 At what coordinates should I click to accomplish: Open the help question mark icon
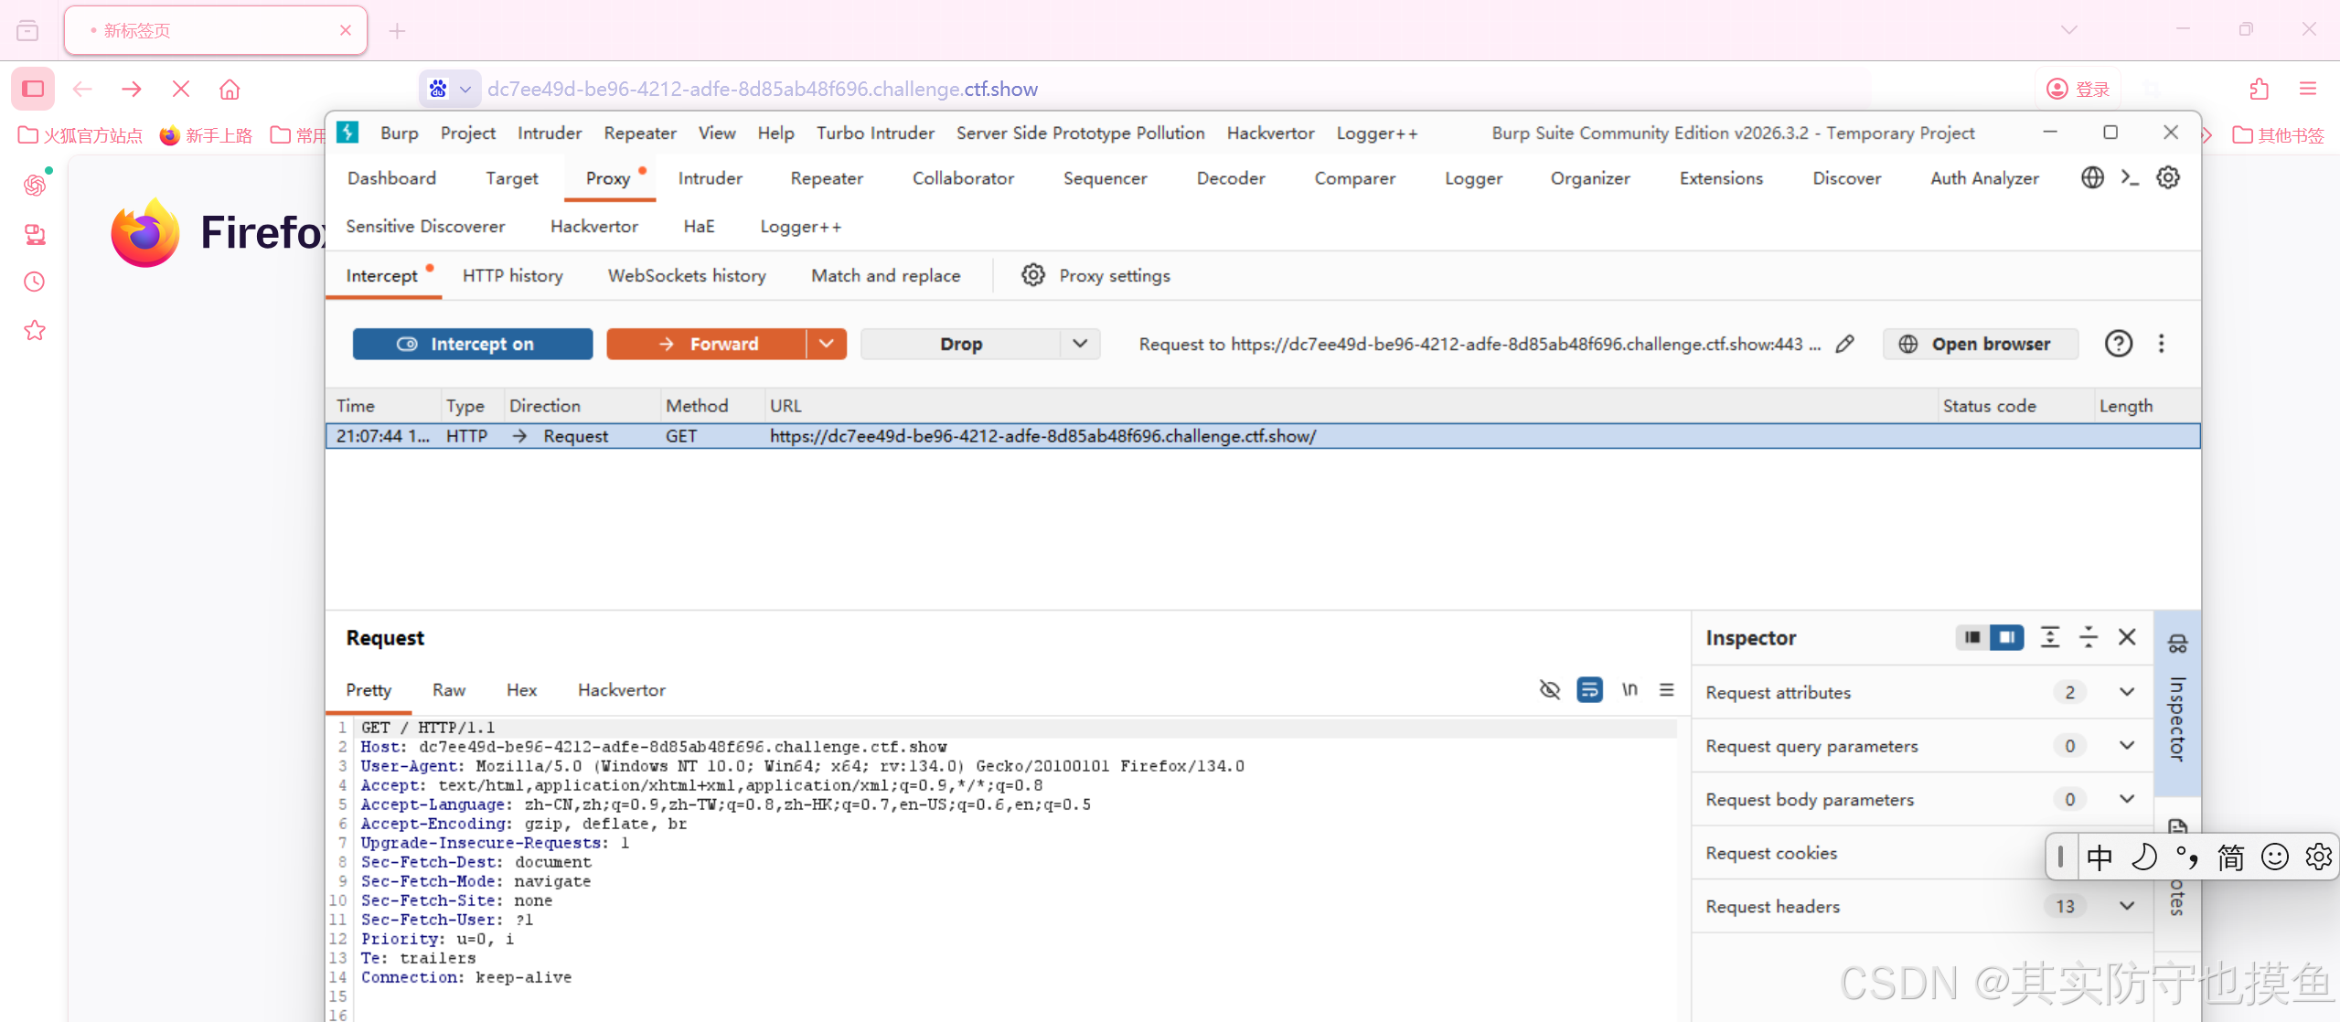coord(2118,344)
